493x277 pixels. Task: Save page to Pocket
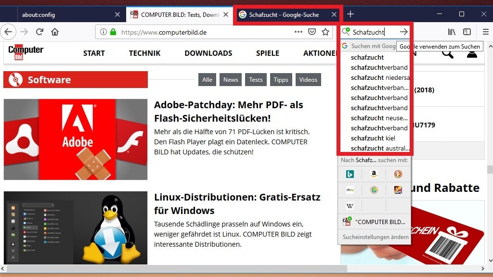(312, 32)
